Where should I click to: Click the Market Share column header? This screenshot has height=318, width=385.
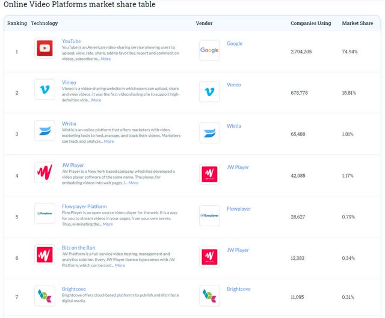click(x=357, y=23)
